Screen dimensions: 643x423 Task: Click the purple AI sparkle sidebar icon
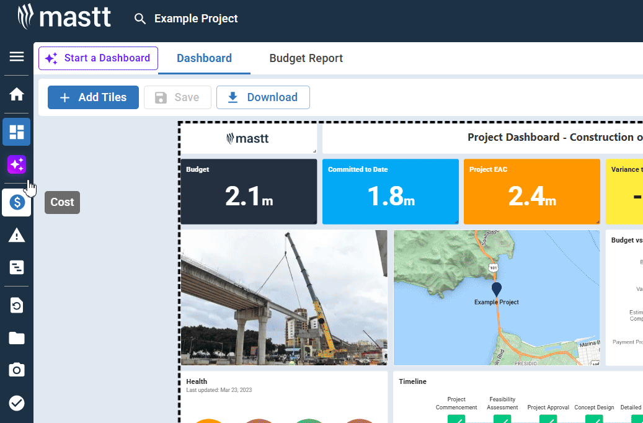click(x=17, y=165)
